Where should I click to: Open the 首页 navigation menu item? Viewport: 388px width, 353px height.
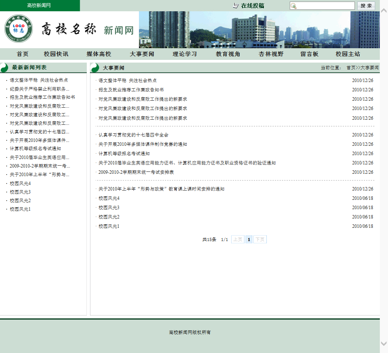point(22,54)
